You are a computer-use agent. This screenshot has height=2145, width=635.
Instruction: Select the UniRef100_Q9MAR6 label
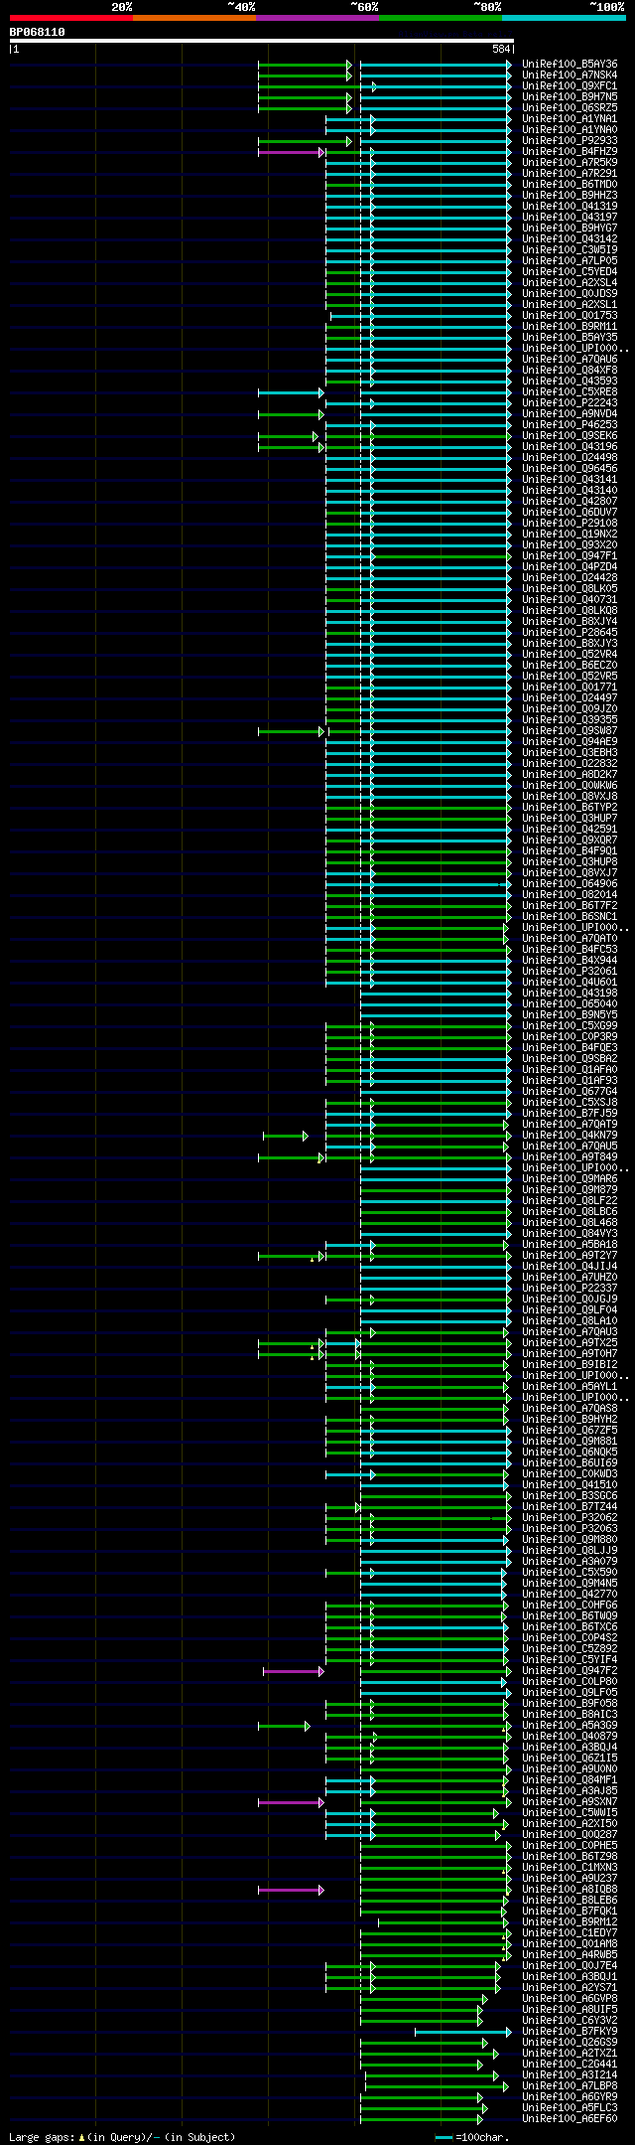click(570, 1178)
